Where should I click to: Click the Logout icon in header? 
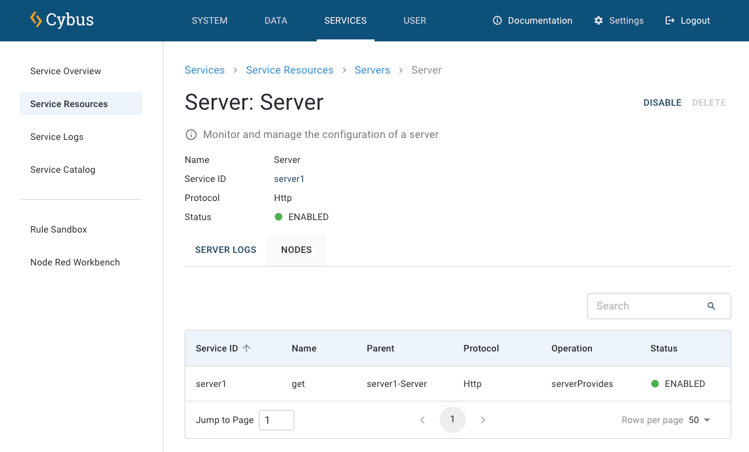click(x=670, y=20)
